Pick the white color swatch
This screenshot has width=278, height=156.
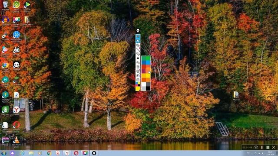pyautogui.click(x=144, y=84)
